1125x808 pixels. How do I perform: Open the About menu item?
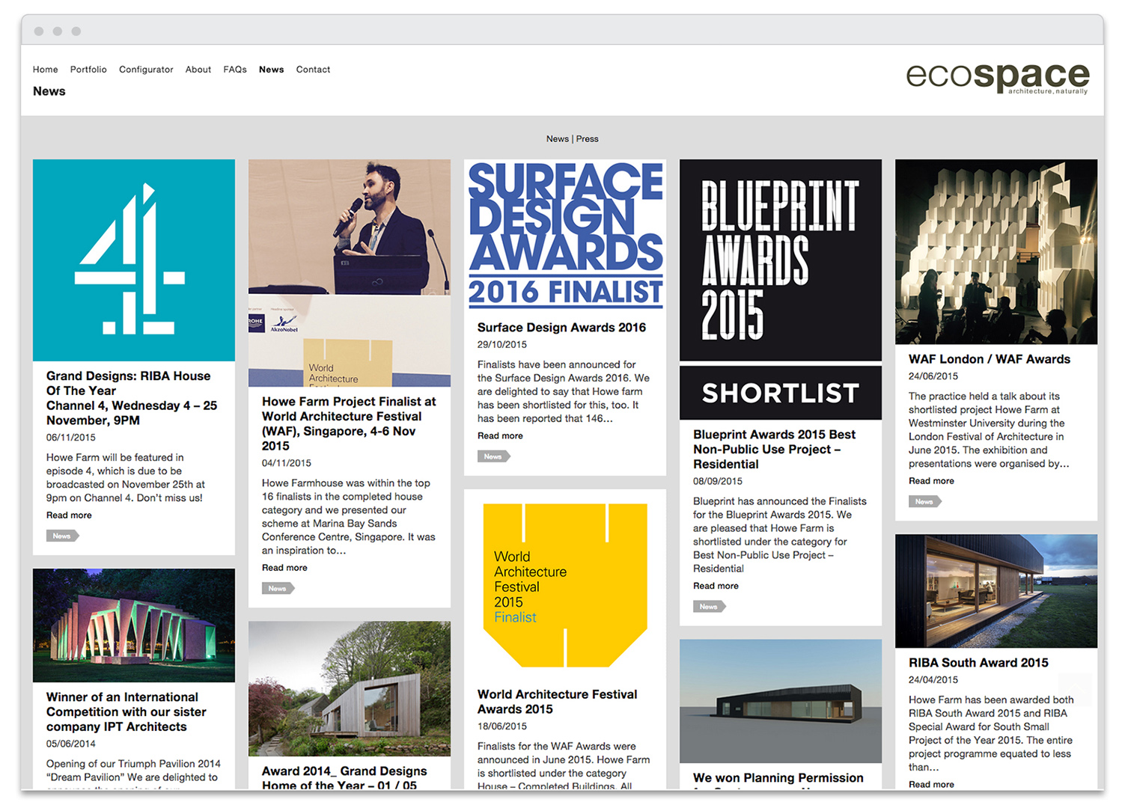click(198, 70)
